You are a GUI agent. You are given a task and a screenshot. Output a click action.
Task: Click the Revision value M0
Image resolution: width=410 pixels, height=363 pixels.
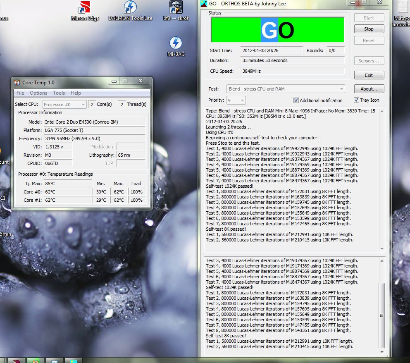click(x=58, y=155)
